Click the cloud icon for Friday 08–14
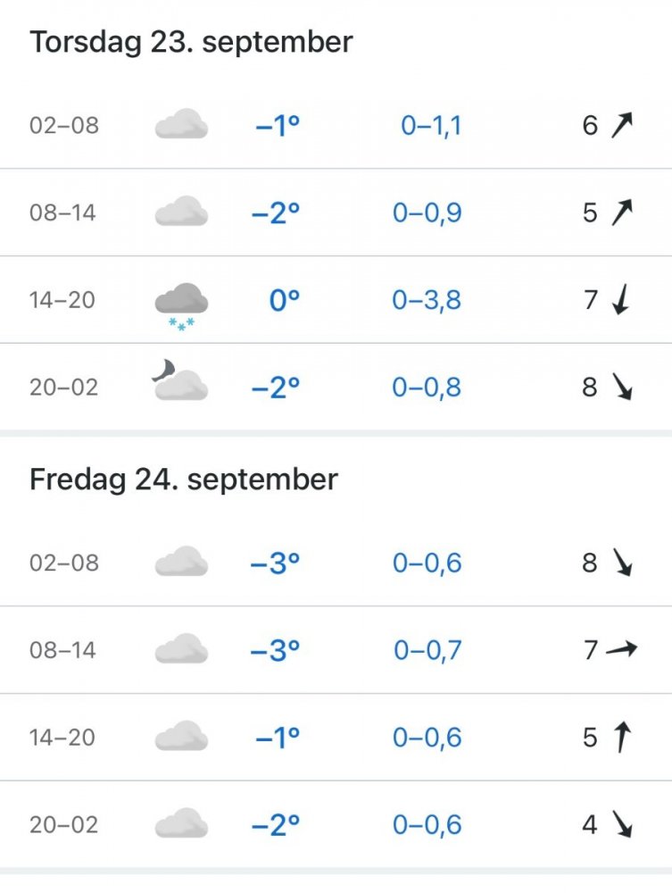The width and height of the screenshot is (672, 893). 181,650
